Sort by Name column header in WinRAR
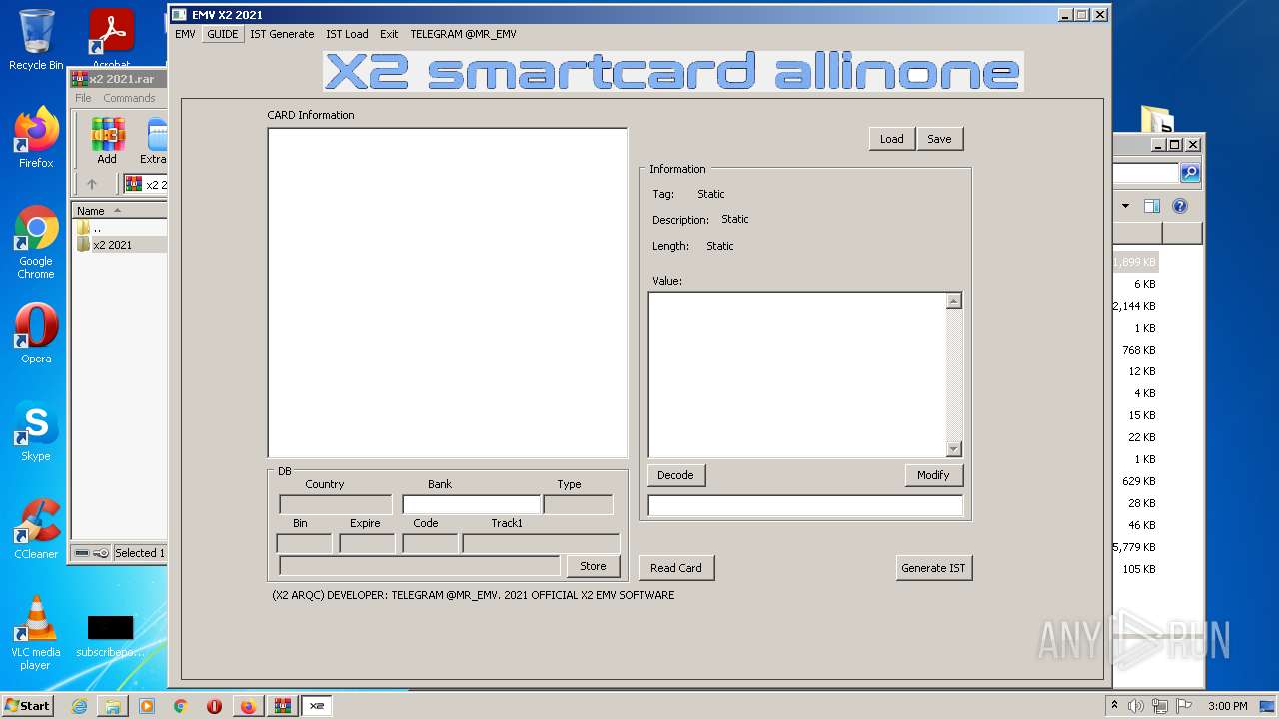The image size is (1279, 719). point(119,211)
